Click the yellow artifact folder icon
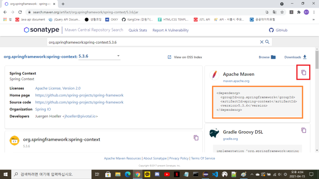 click(x=14, y=140)
